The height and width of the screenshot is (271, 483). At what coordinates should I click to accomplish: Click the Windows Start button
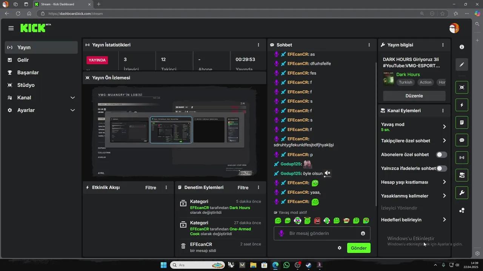pyautogui.click(x=163, y=265)
